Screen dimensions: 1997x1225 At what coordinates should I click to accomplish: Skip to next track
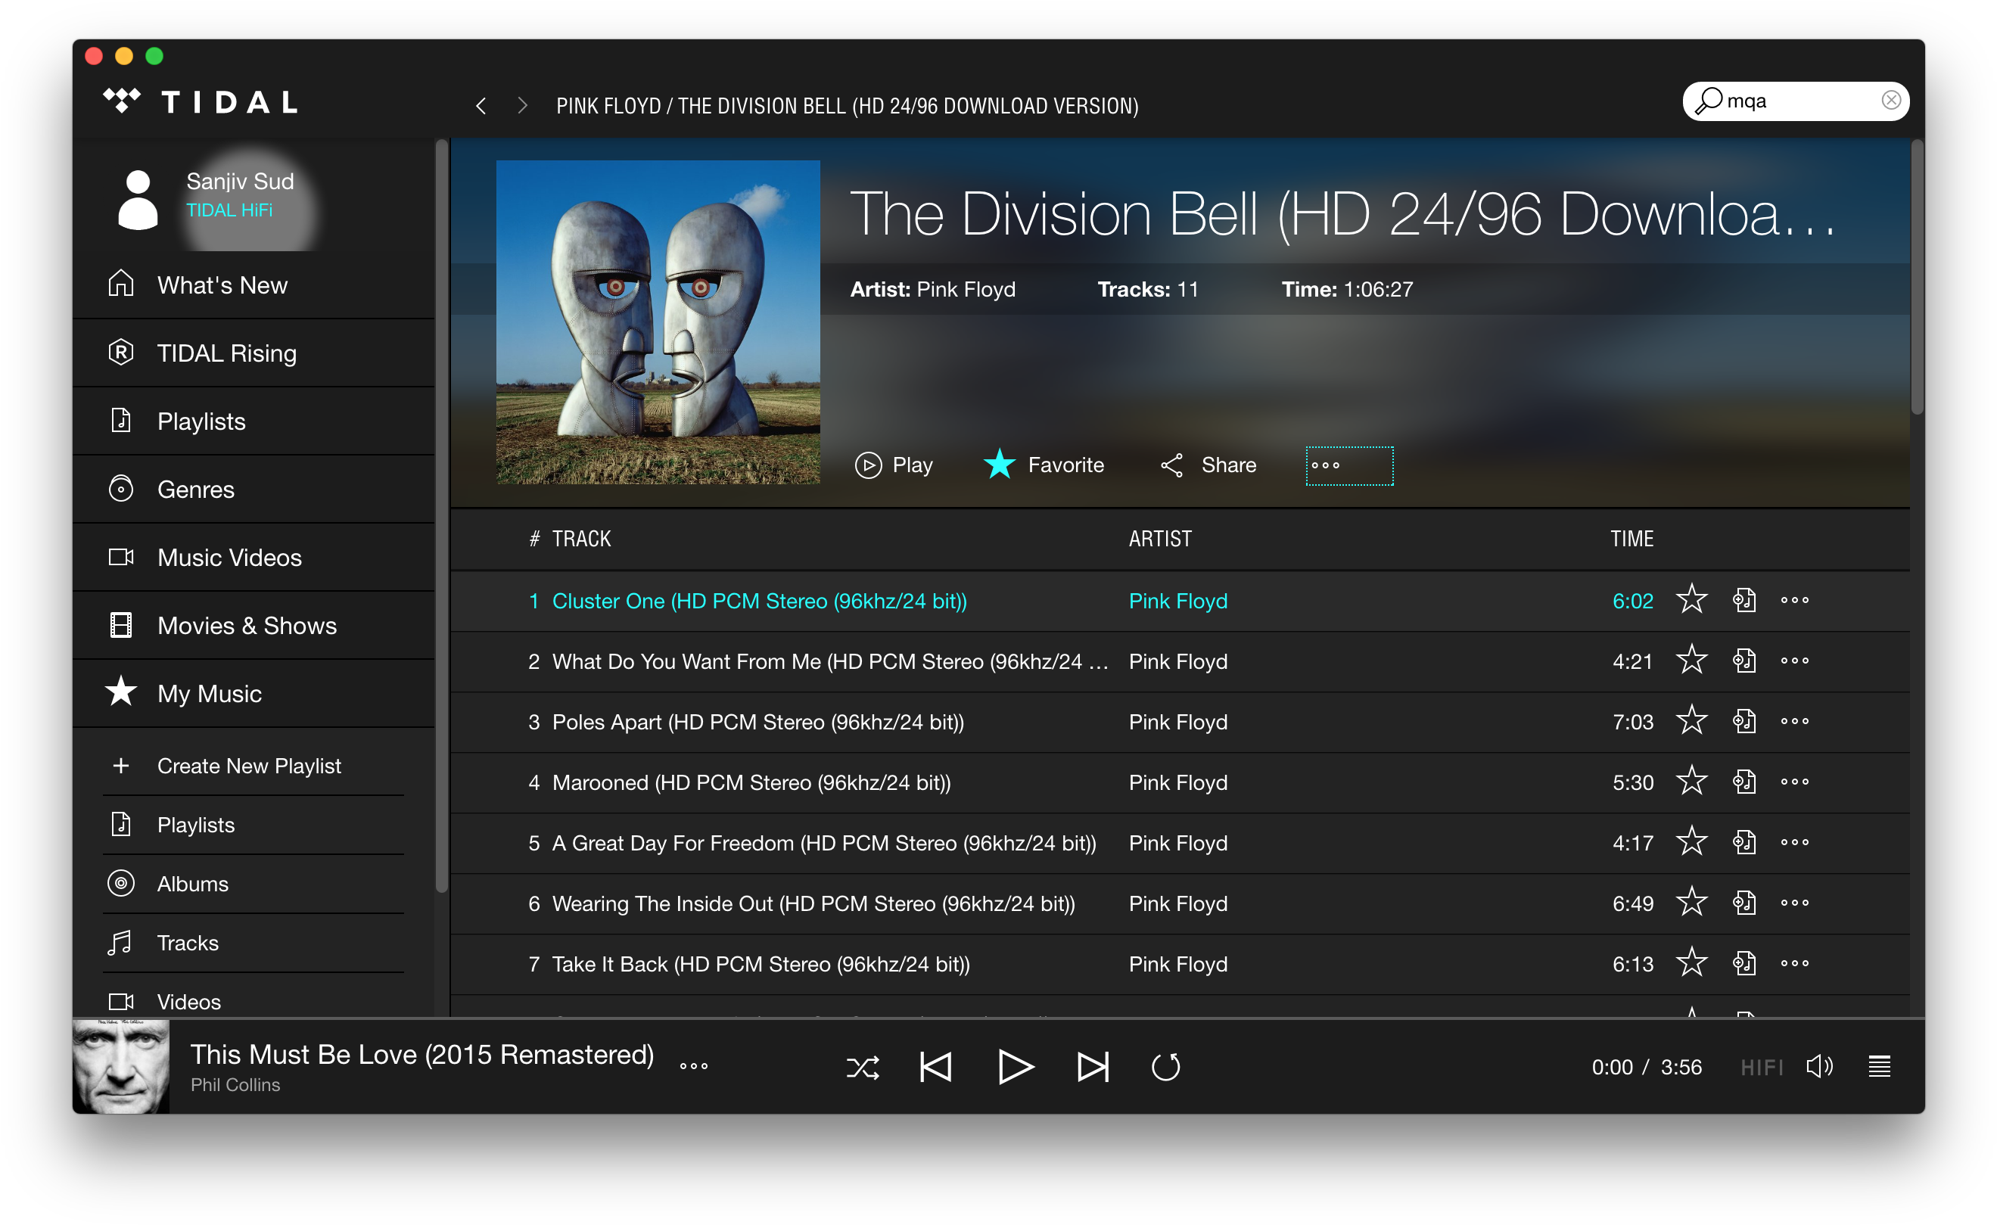[1093, 1067]
